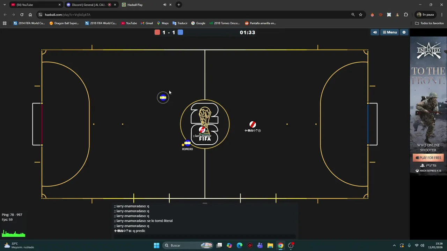Click the Ping 78 - 997 readout

[x=12, y=215]
